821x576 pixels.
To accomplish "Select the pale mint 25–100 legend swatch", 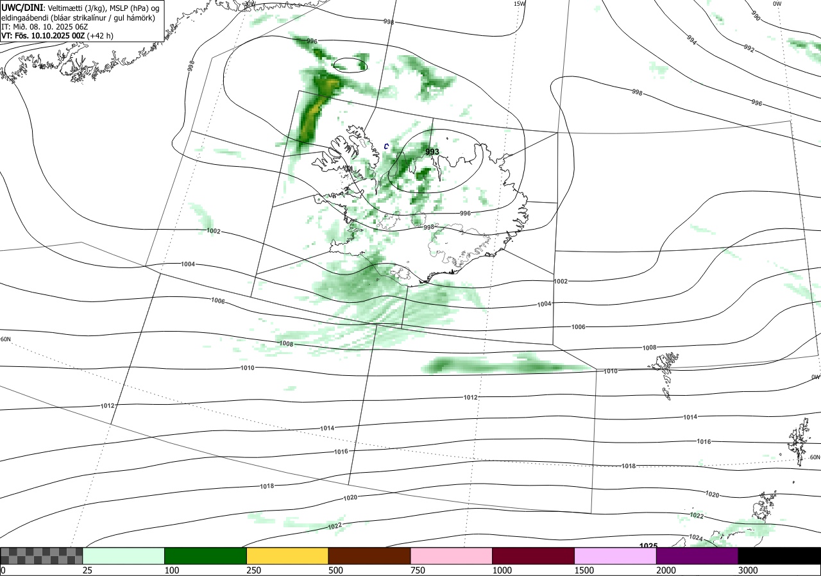I will (124, 555).
